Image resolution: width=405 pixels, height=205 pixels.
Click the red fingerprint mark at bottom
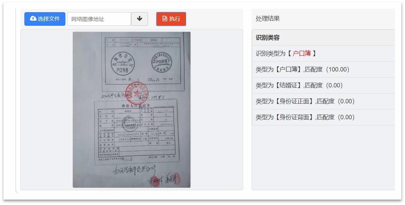176,178
